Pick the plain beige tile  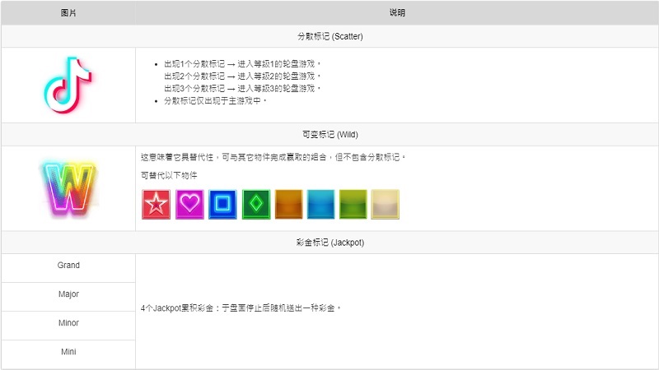(386, 204)
